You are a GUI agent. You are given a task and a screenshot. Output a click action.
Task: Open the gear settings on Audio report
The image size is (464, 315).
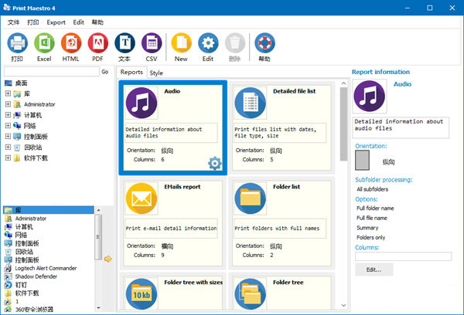click(x=214, y=163)
